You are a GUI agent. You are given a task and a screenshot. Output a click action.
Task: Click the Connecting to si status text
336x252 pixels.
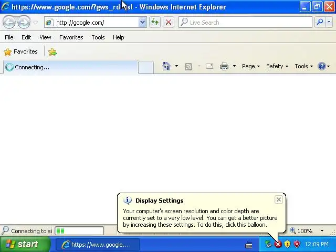31,231
